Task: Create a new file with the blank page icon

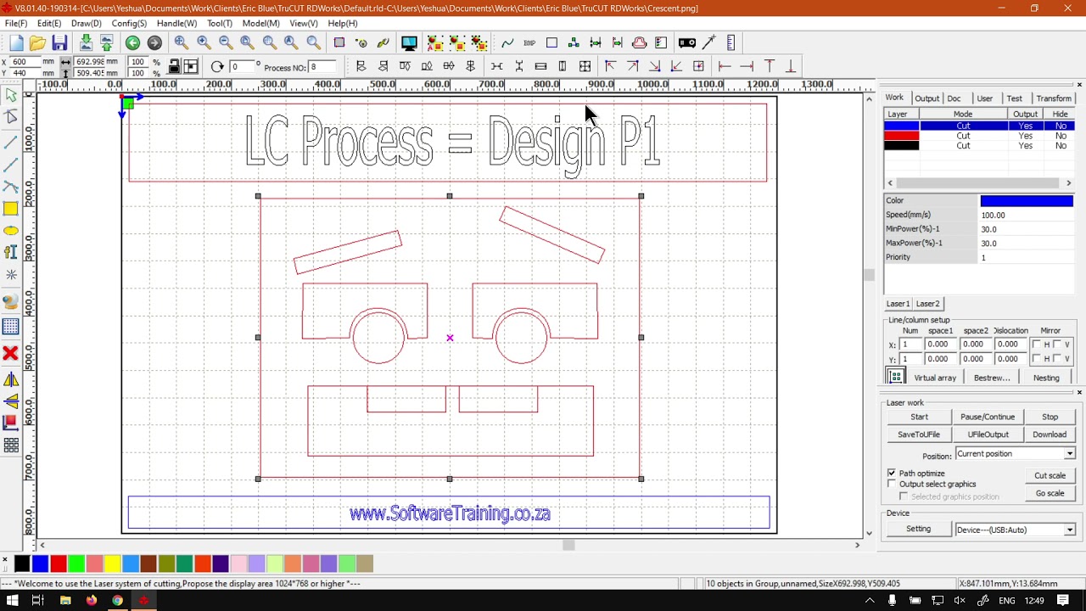Action: tap(17, 43)
